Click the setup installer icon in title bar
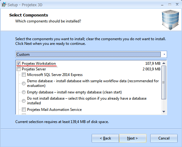 click(4, 5)
